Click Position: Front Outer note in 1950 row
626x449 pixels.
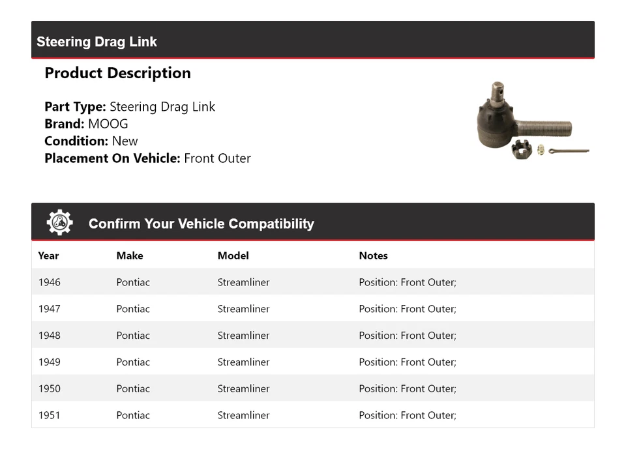pyautogui.click(x=407, y=389)
